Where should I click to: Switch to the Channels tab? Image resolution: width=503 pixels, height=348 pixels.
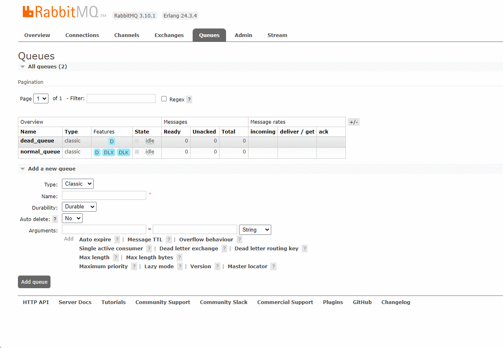[127, 35]
